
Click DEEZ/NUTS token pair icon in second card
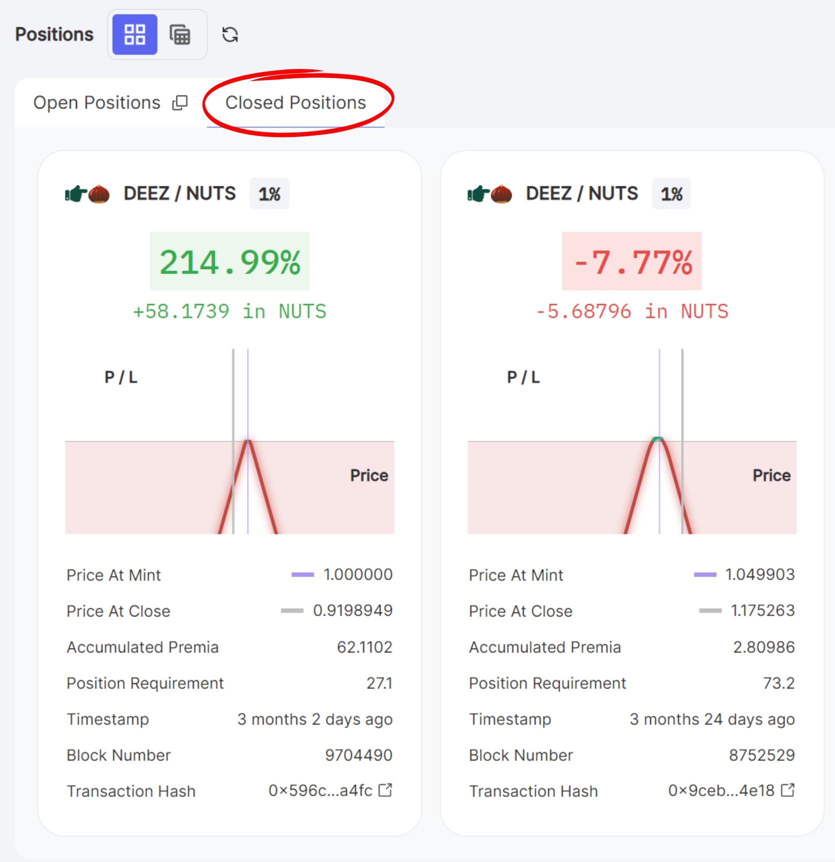[x=490, y=193]
